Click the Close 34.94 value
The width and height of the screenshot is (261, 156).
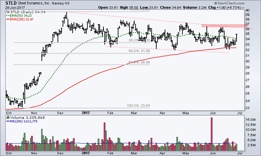(x=170, y=7)
